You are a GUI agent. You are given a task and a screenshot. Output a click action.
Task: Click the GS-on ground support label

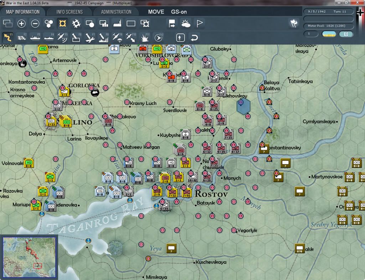[179, 12]
